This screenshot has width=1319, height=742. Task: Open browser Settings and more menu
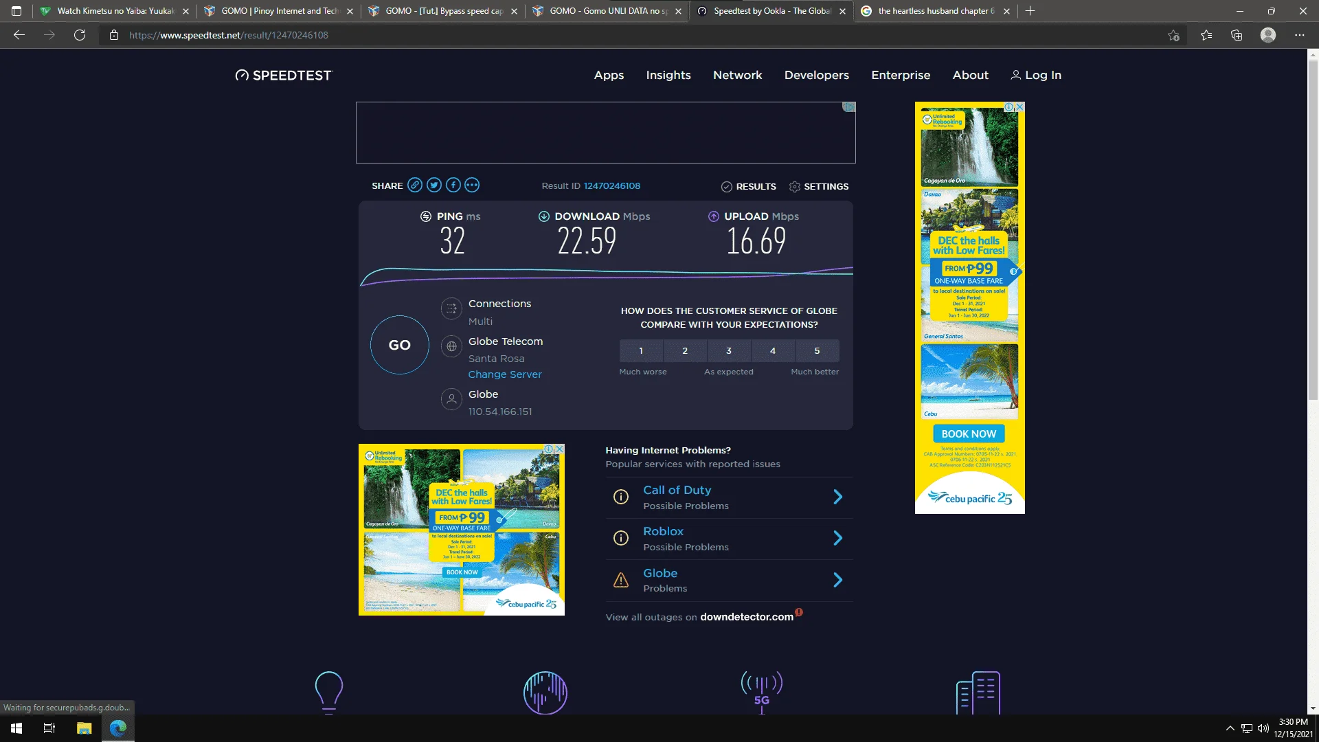[x=1300, y=35]
